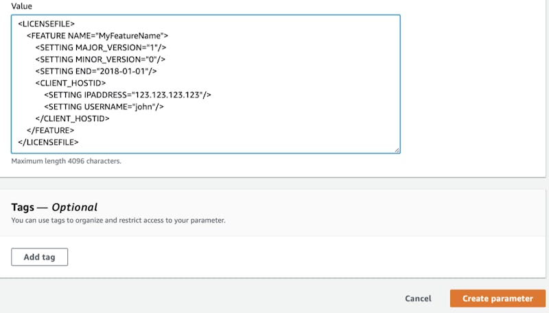Click the closing FEATURE tag line
This screenshot has width=549, height=313.
(50, 130)
